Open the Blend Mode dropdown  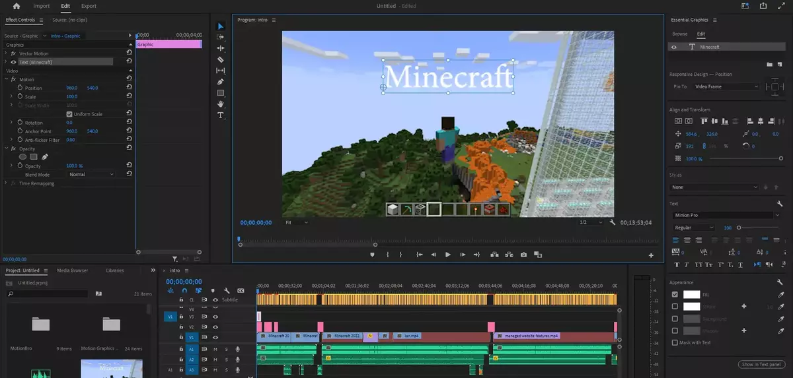tap(91, 174)
